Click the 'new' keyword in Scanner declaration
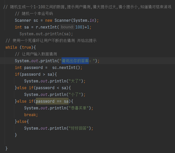Image resolution: width=175 pixels, height=153 pixels. click(x=49, y=20)
